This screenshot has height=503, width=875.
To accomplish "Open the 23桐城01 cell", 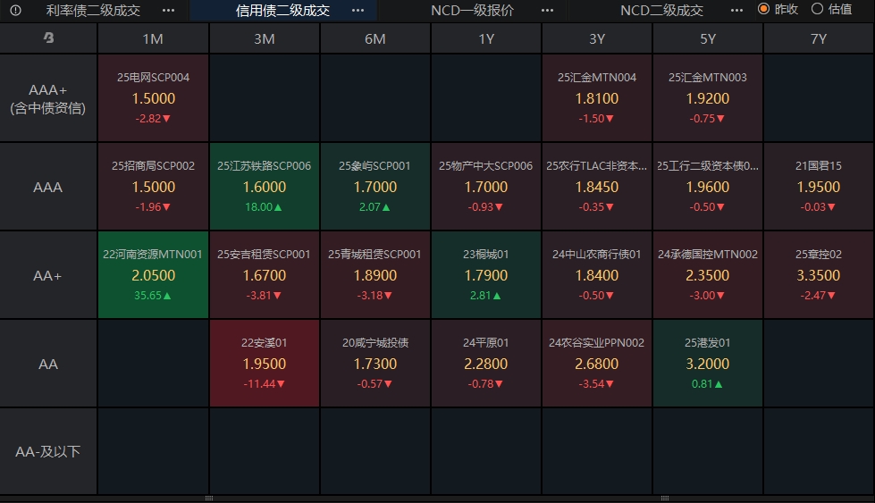I will point(486,275).
